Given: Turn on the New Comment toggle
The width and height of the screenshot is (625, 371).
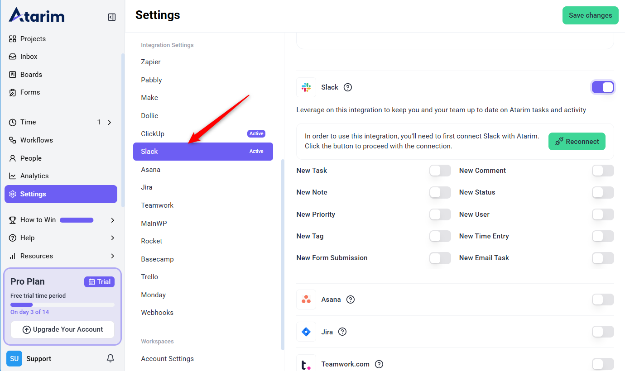Looking at the screenshot, I should pos(603,171).
